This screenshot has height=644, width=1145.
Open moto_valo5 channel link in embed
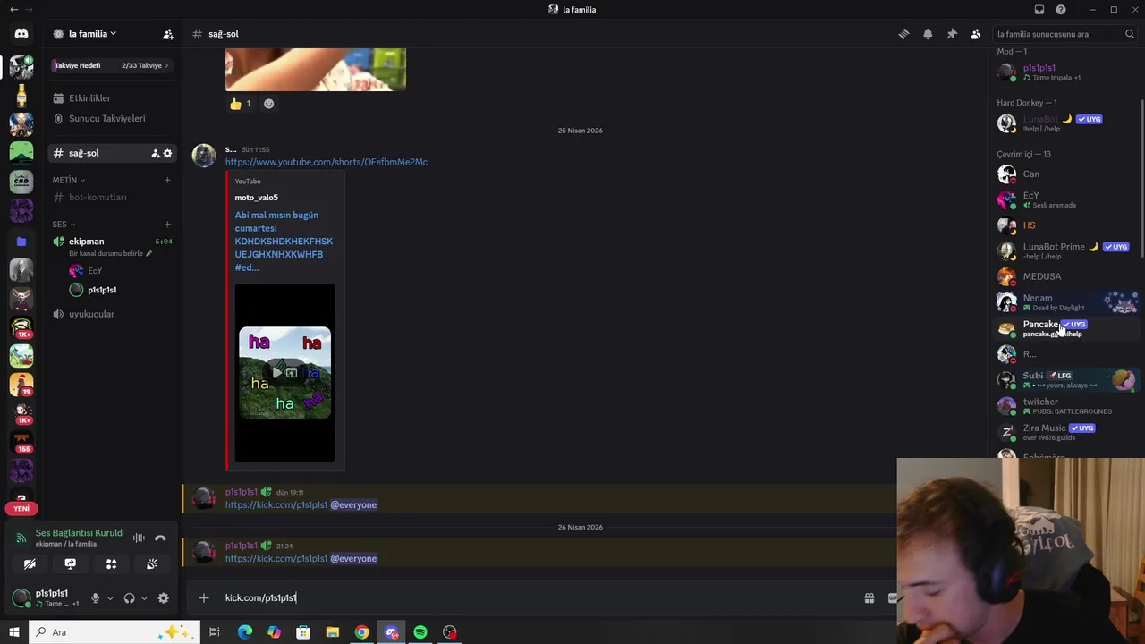tap(257, 198)
